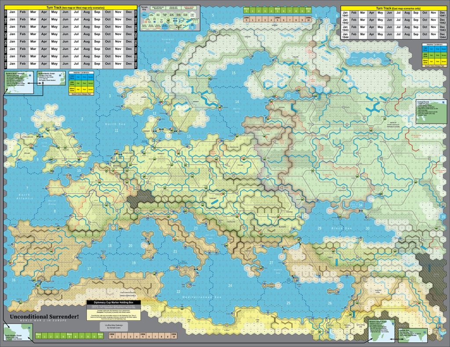Select the Dec 1944 cell on East Turn Track

pyautogui.click(x=443, y=36)
